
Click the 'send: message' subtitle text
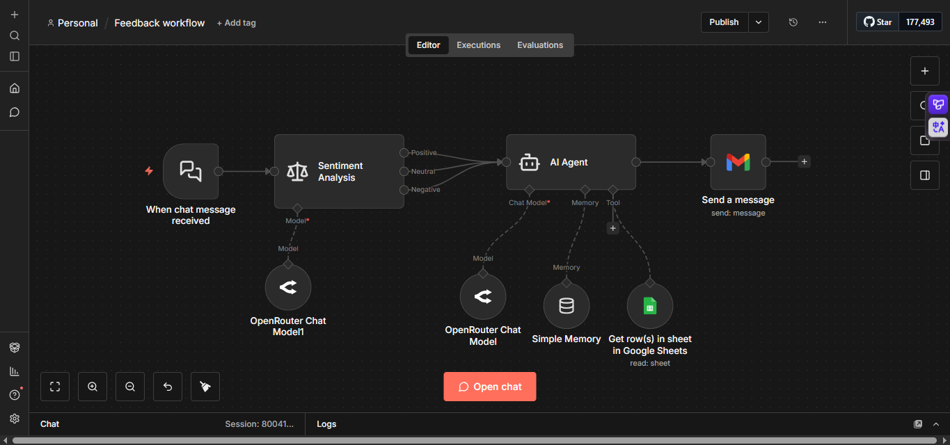pos(738,213)
